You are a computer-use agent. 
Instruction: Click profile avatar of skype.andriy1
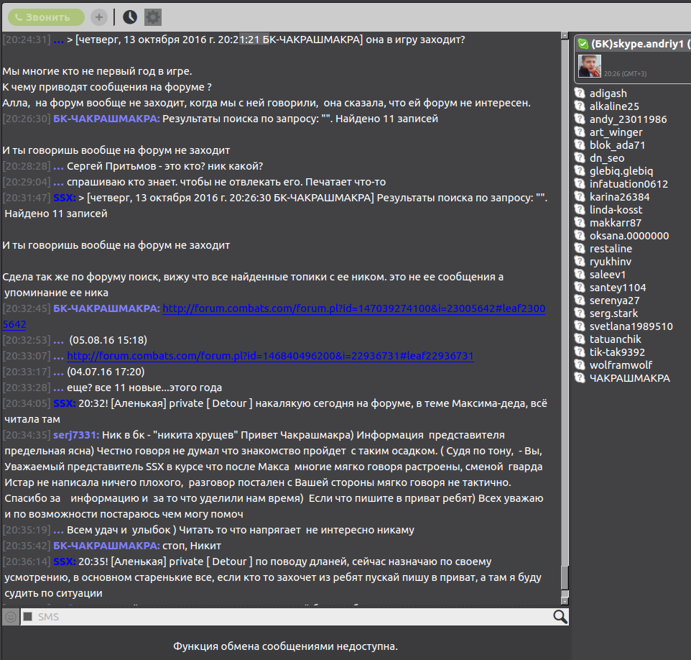pos(590,66)
